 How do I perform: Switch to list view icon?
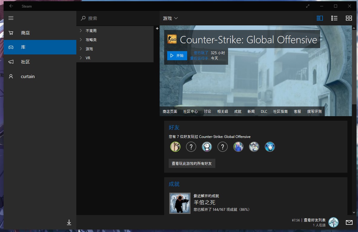(334, 18)
